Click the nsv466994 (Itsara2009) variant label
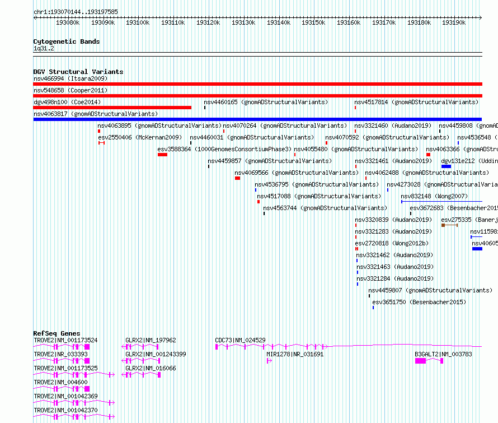The image size is (498, 423). (71, 78)
